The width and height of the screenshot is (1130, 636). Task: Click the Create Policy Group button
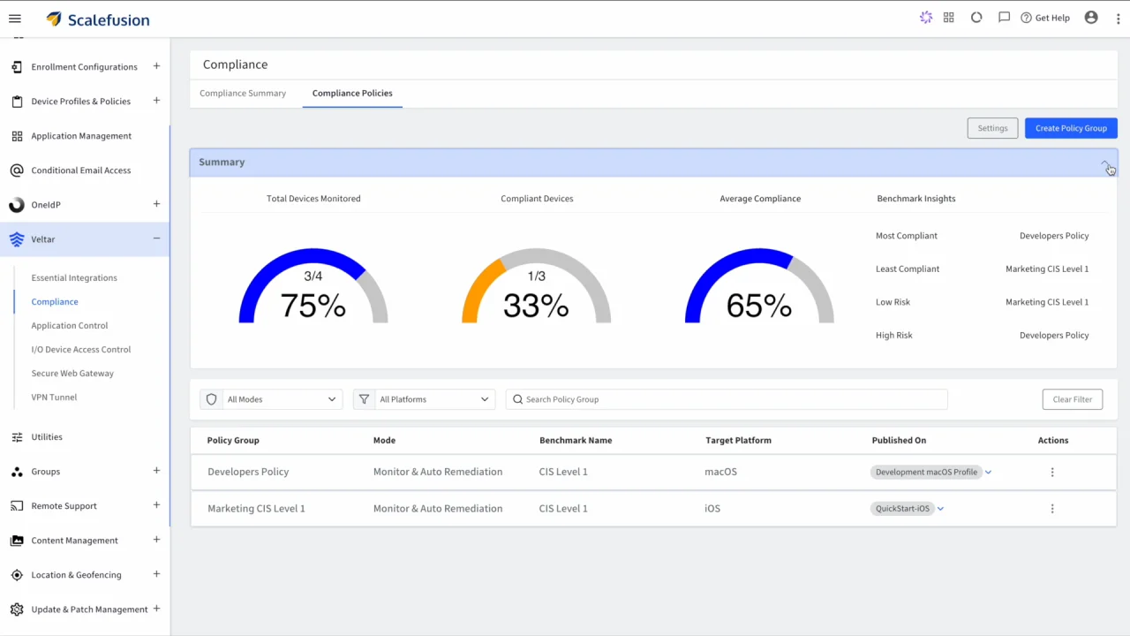(x=1071, y=128)
